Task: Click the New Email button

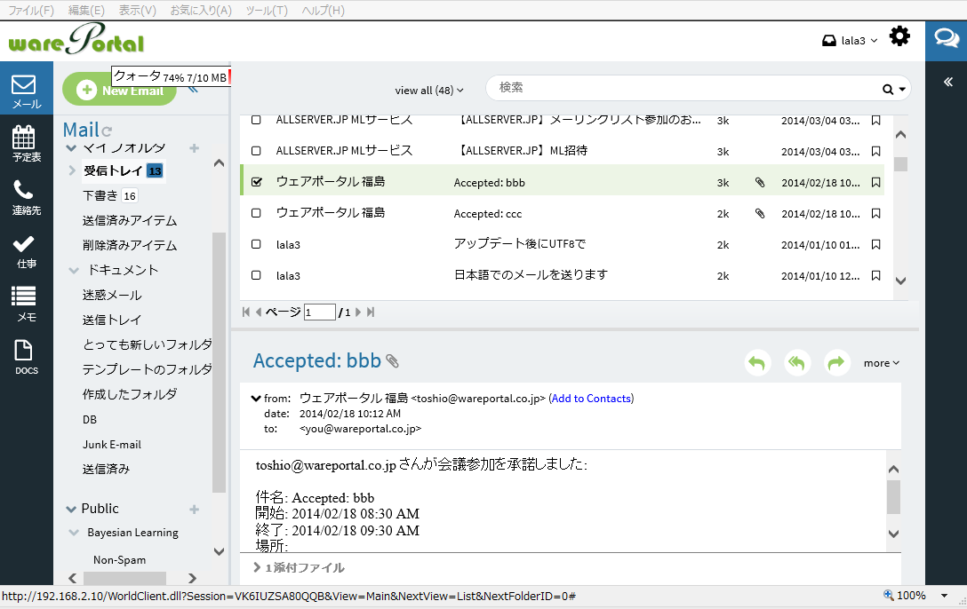Action: point(120,91)
